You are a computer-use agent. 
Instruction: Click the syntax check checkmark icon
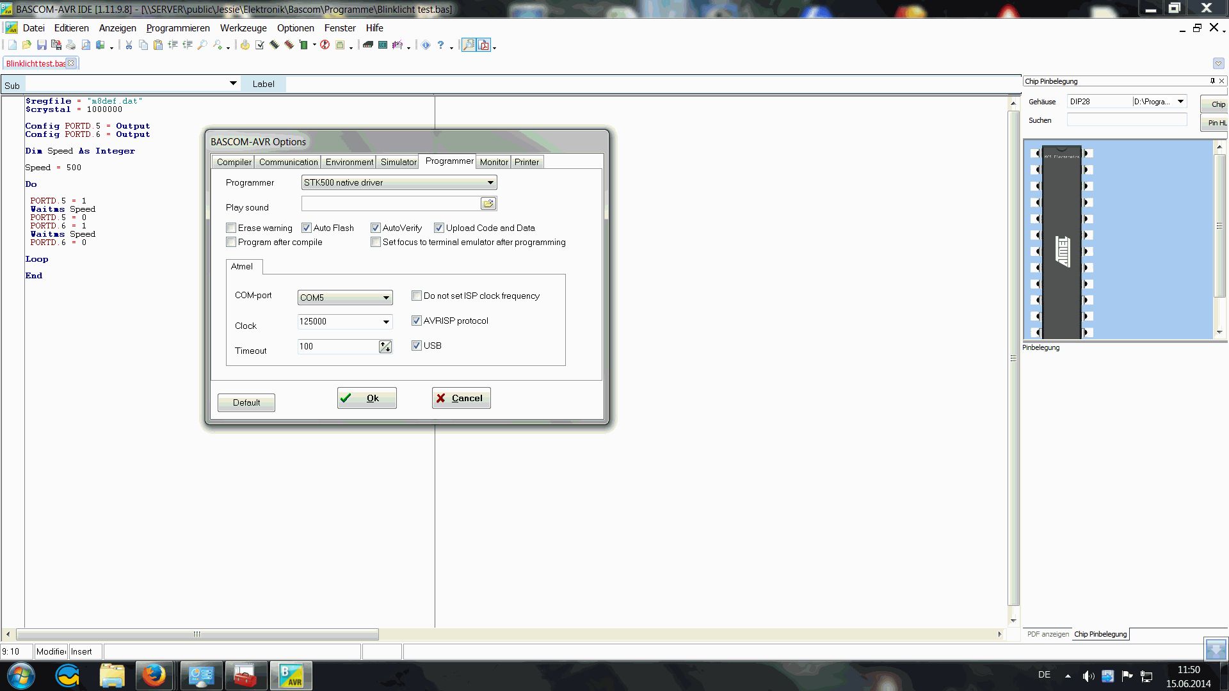pos(260,45)
